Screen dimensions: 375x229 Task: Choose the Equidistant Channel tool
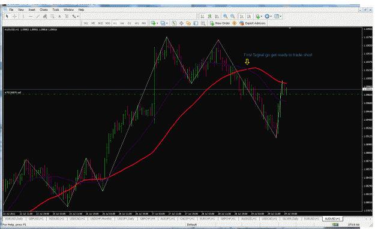(45, 16)
